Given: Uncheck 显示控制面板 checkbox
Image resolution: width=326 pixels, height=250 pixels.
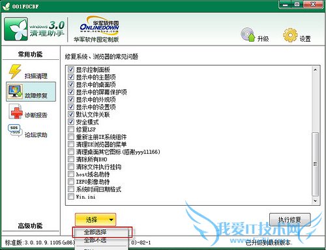Looking at the screenshot, I should (71, 69).
